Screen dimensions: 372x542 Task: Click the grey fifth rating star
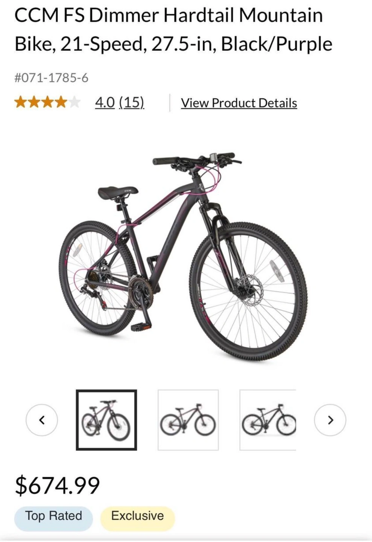point(74,102)
